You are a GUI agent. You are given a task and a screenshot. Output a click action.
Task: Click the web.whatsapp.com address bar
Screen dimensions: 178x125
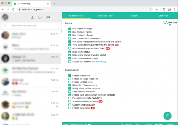pyautogui.click(x=85, y=9)
